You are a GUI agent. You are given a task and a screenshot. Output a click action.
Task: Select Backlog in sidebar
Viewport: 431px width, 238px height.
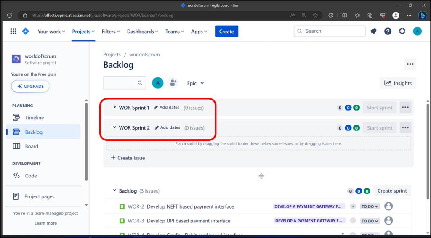coord(43,132)
